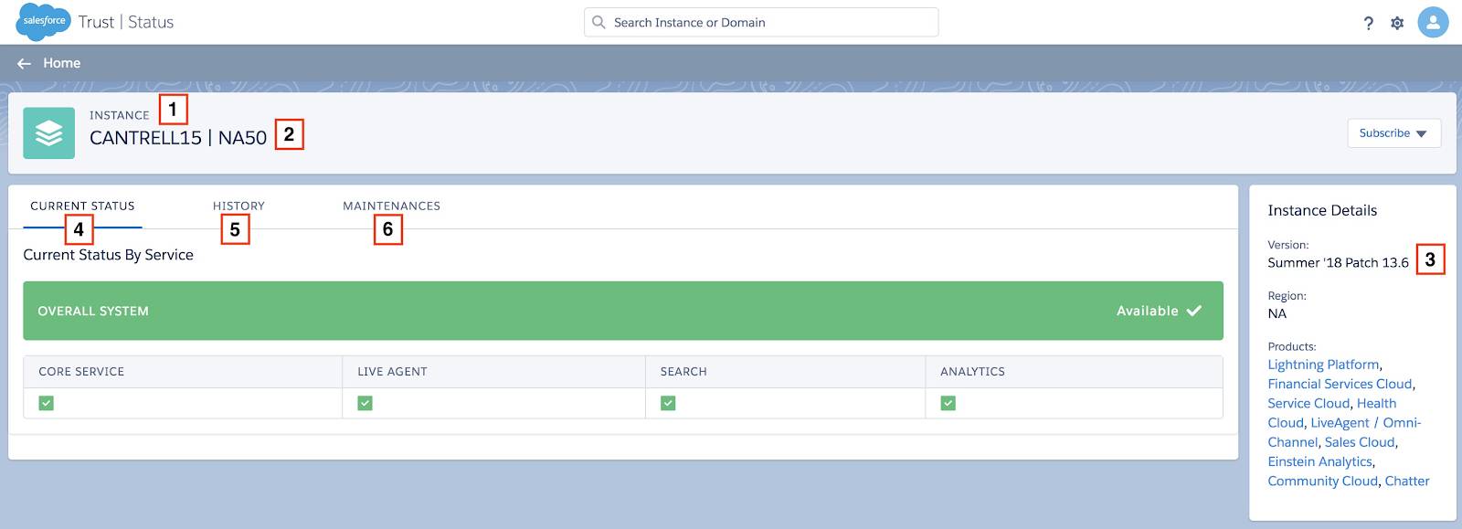Image resolution: width=1462 pixels, height=529 pixels.
Task: Open the Community Cloud link
Action: coord(1322,481)
